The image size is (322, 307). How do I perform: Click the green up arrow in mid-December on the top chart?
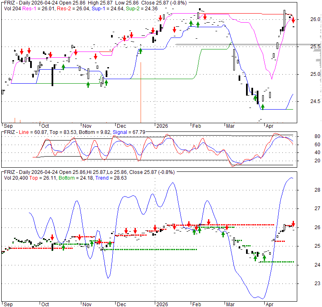(x=140, y=50)
